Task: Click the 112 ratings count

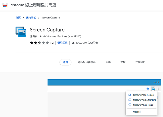Action: [x=52, y=43]
